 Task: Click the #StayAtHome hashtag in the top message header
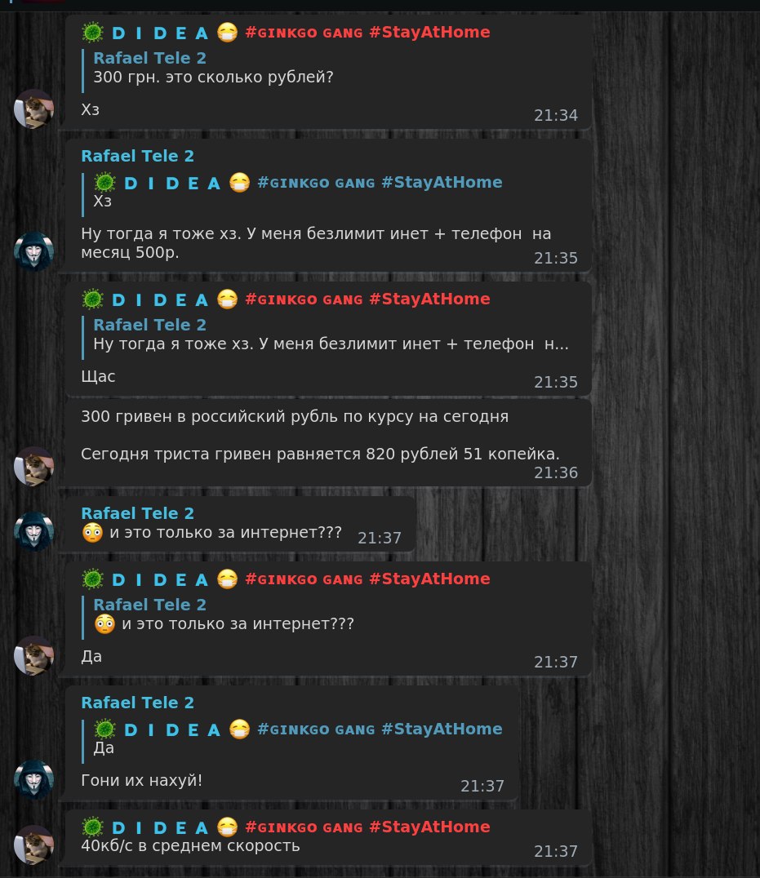coord(429,32)
